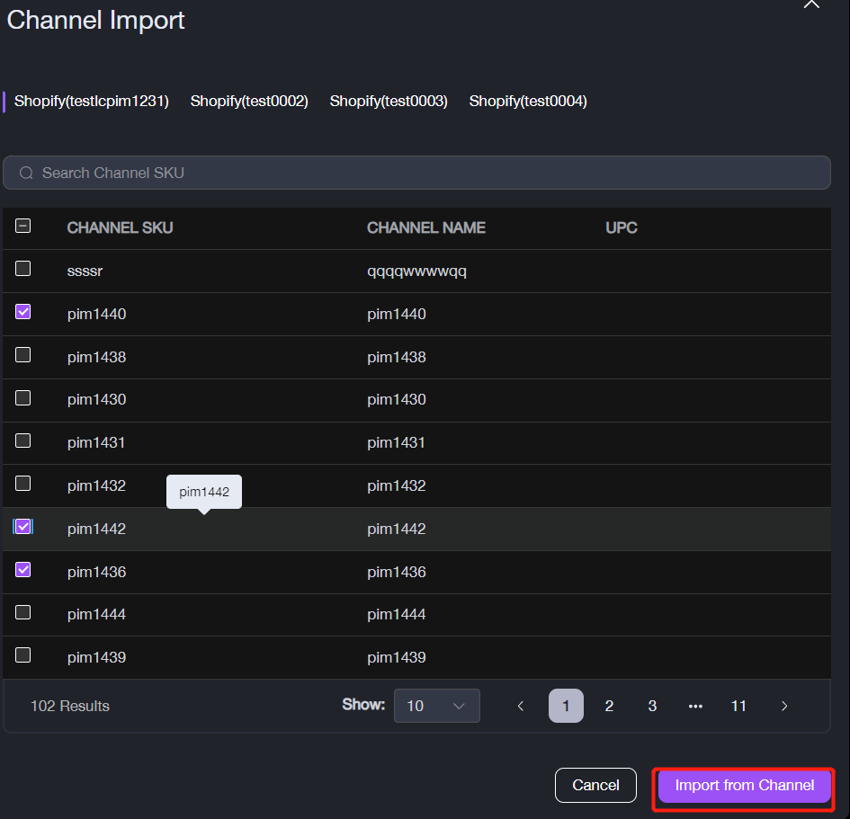Uncheck the pim1436 row checkbox
Viewport: 850px width, 819px height.
point(23,569)
